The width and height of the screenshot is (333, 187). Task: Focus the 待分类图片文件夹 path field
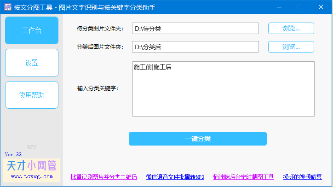coord(195,28)
